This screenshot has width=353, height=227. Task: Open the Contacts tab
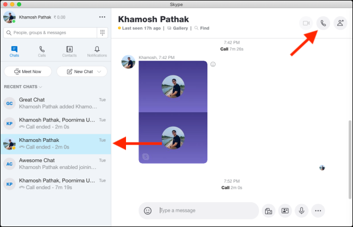69,51
